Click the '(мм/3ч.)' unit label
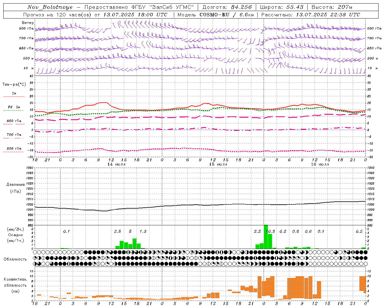Image resolution: width=383 pixels, height=306 pixels. (16, 229)
